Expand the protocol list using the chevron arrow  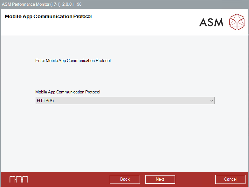click(x=212, y=101)
